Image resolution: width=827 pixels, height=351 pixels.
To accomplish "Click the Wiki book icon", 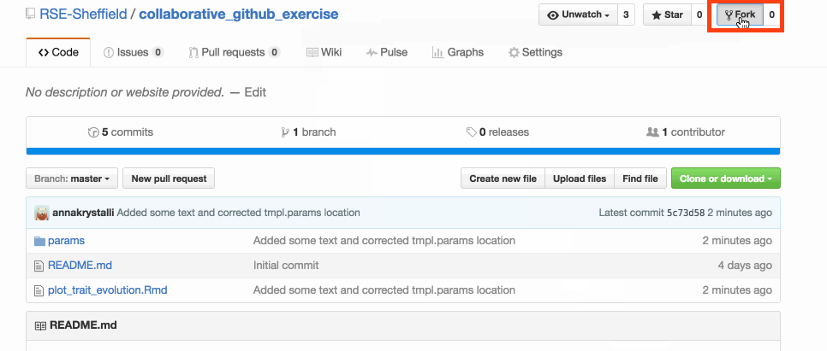I will [312, 53].
